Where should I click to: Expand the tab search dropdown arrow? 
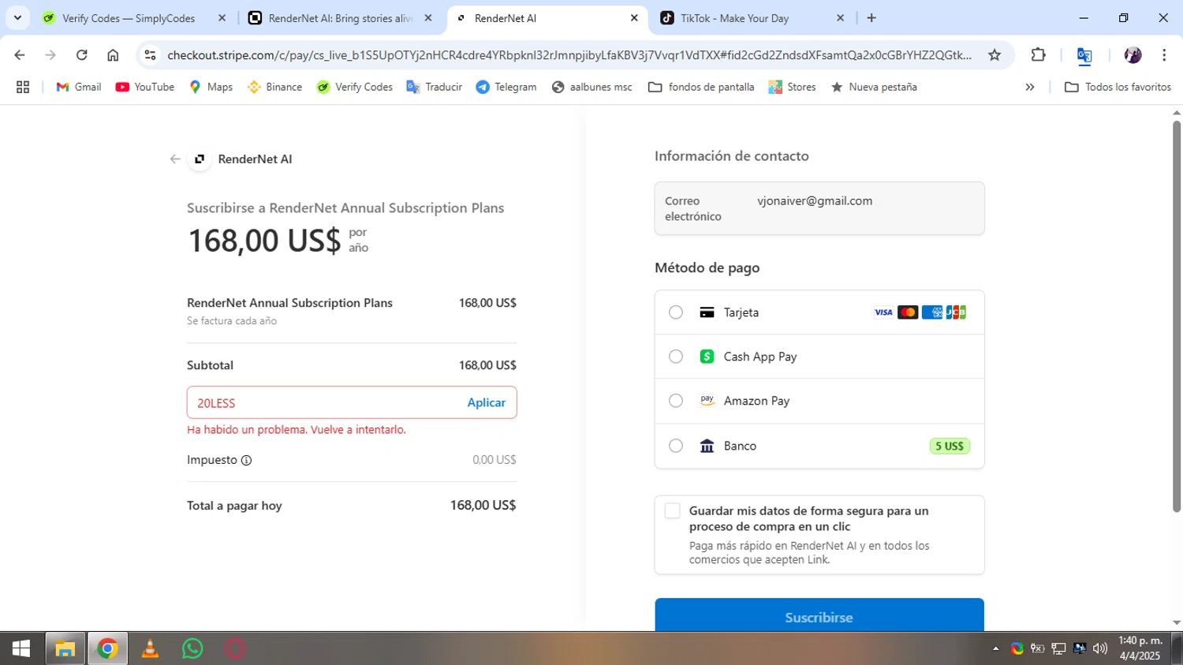[17, 17]
